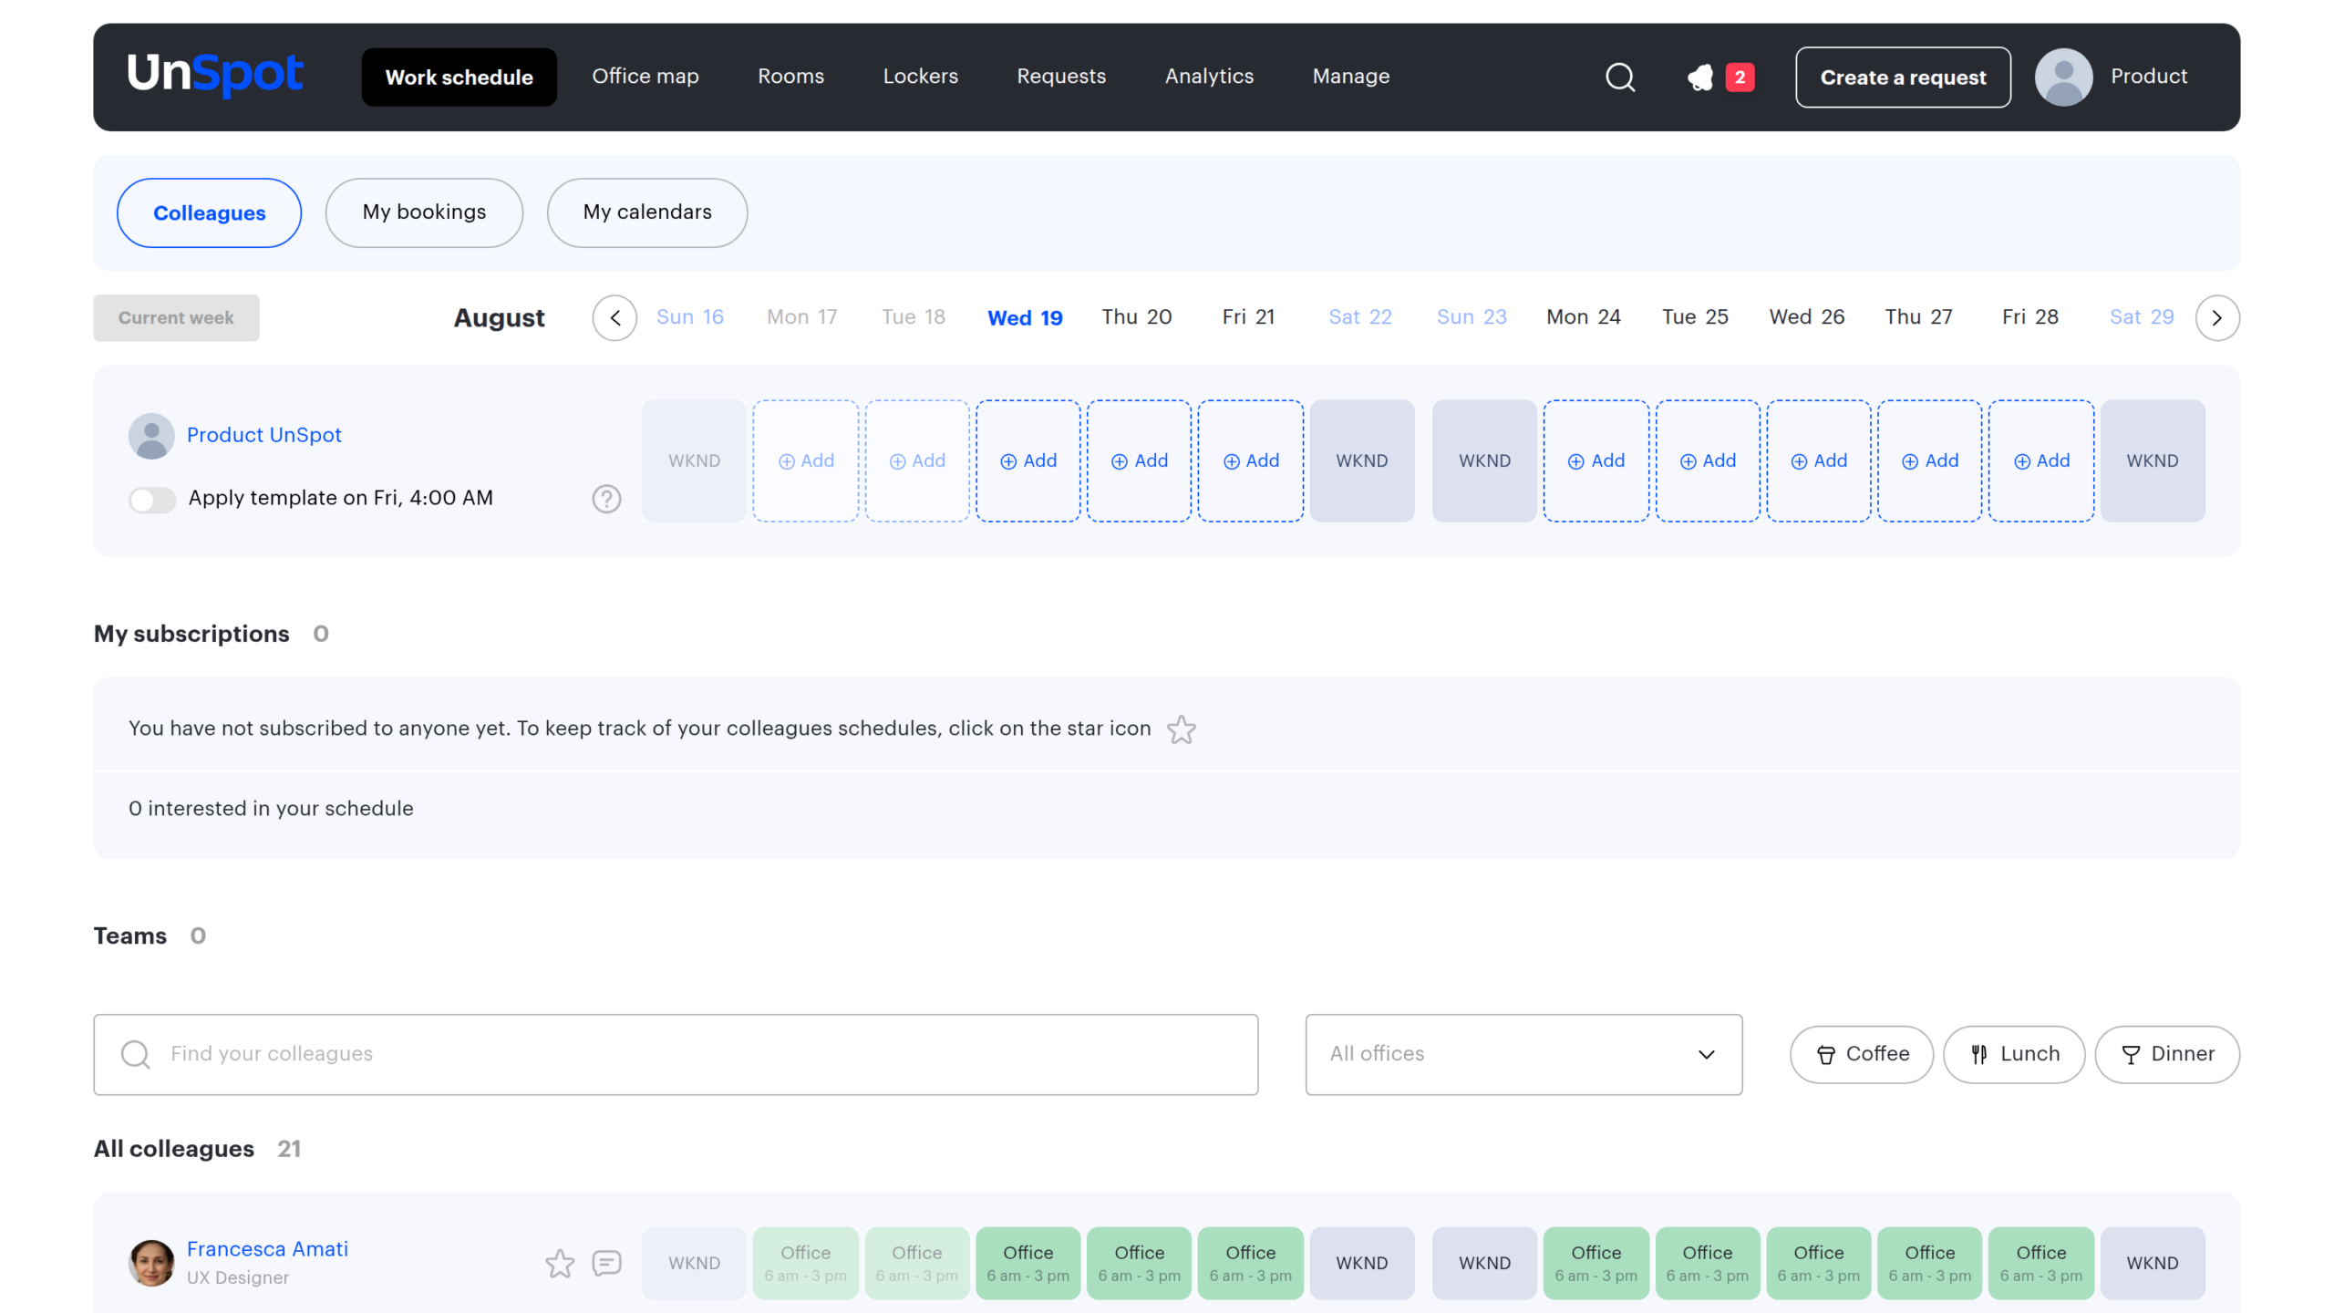The image size is (2334, 1313).
Task: Go to next dates with right arrow
Action: 2217,318
